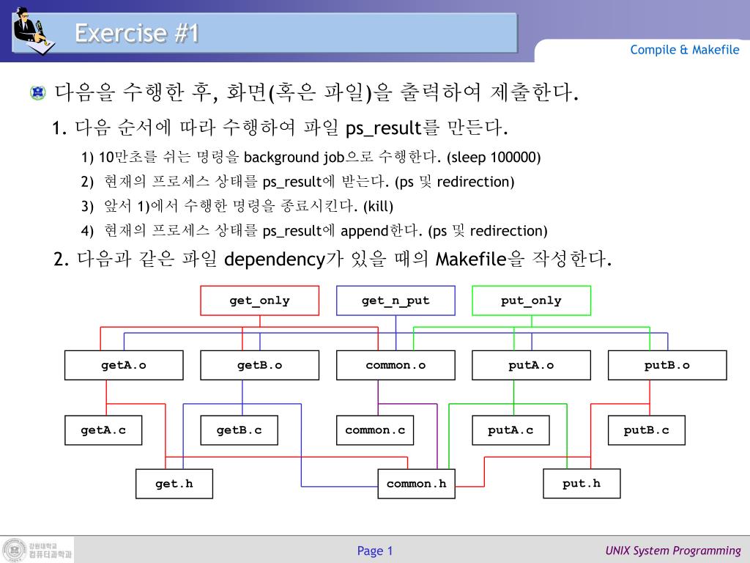Click the put_only box
Image resolution: width=750 pixels, height=563 pixels.
click(x=532, y=301)
